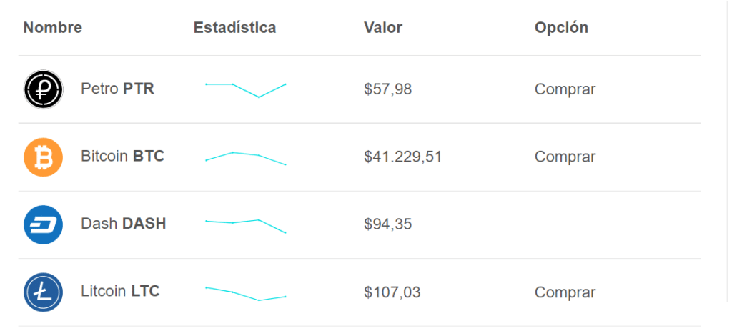This screenshot has width=732, height=331.
Task: Select the Litcoin LTC name label
Action: tap(120, 291)
